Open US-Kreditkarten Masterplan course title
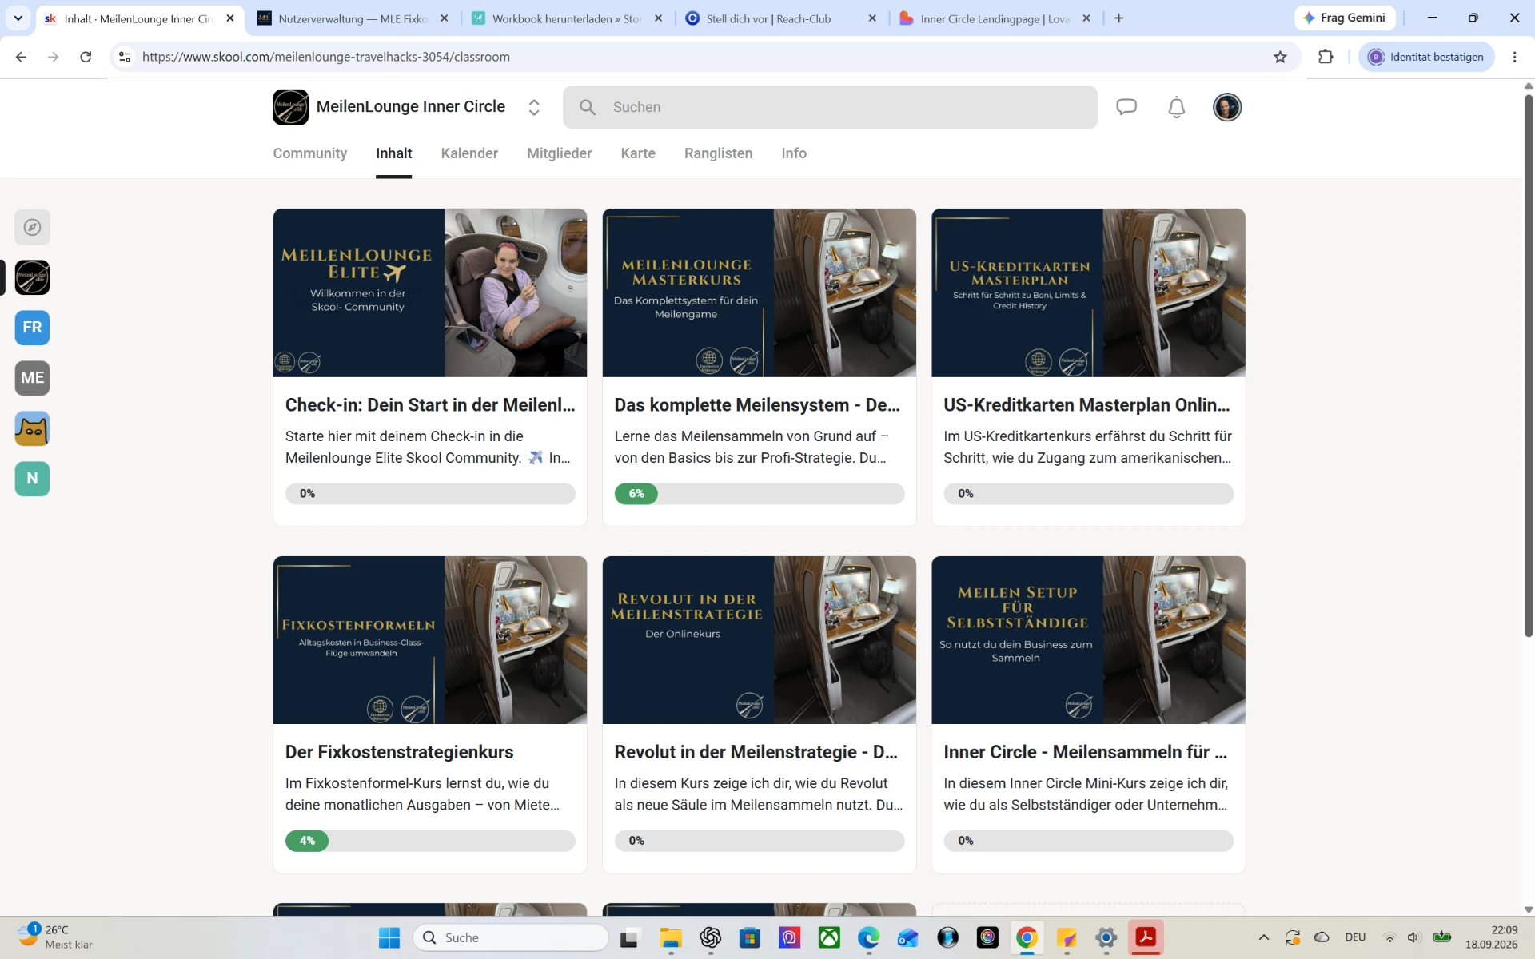1535x959 pixels. pyautogui.click(x=1086, y=405)
